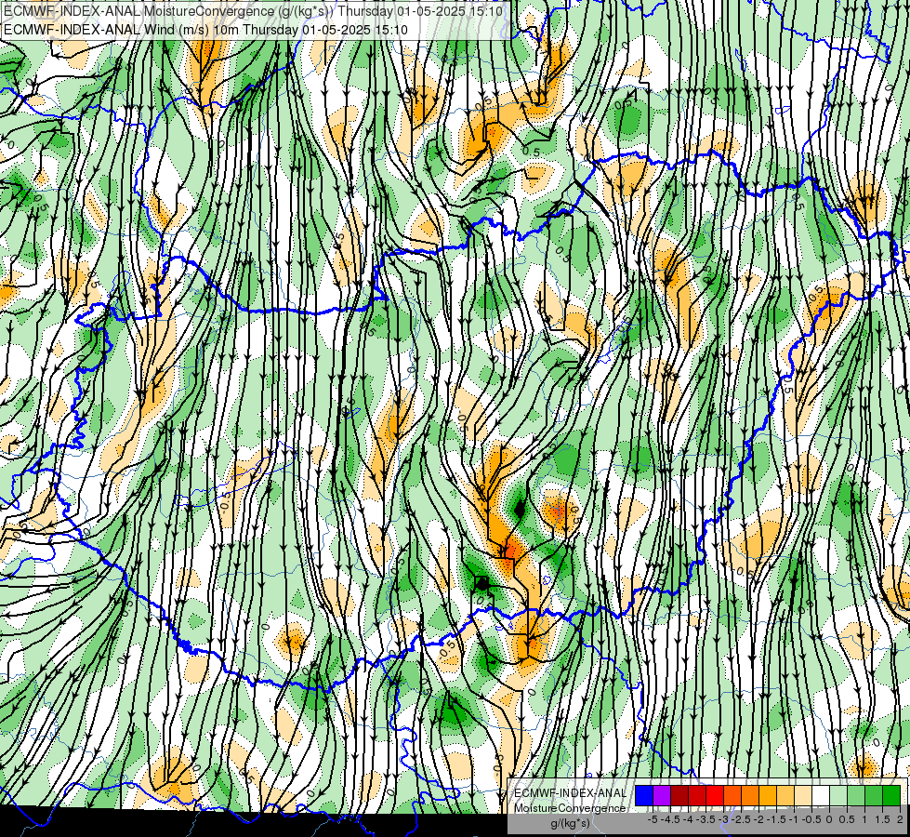Click the blue legend swatch below -5
The height and width of the screenshot is (837, 910).
click(x=644, y=796)
